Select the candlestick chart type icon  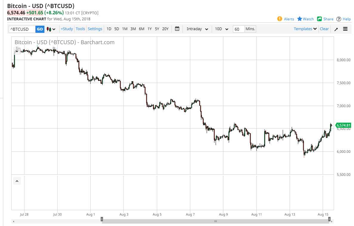pyautogui.click(x=49, y=29)
